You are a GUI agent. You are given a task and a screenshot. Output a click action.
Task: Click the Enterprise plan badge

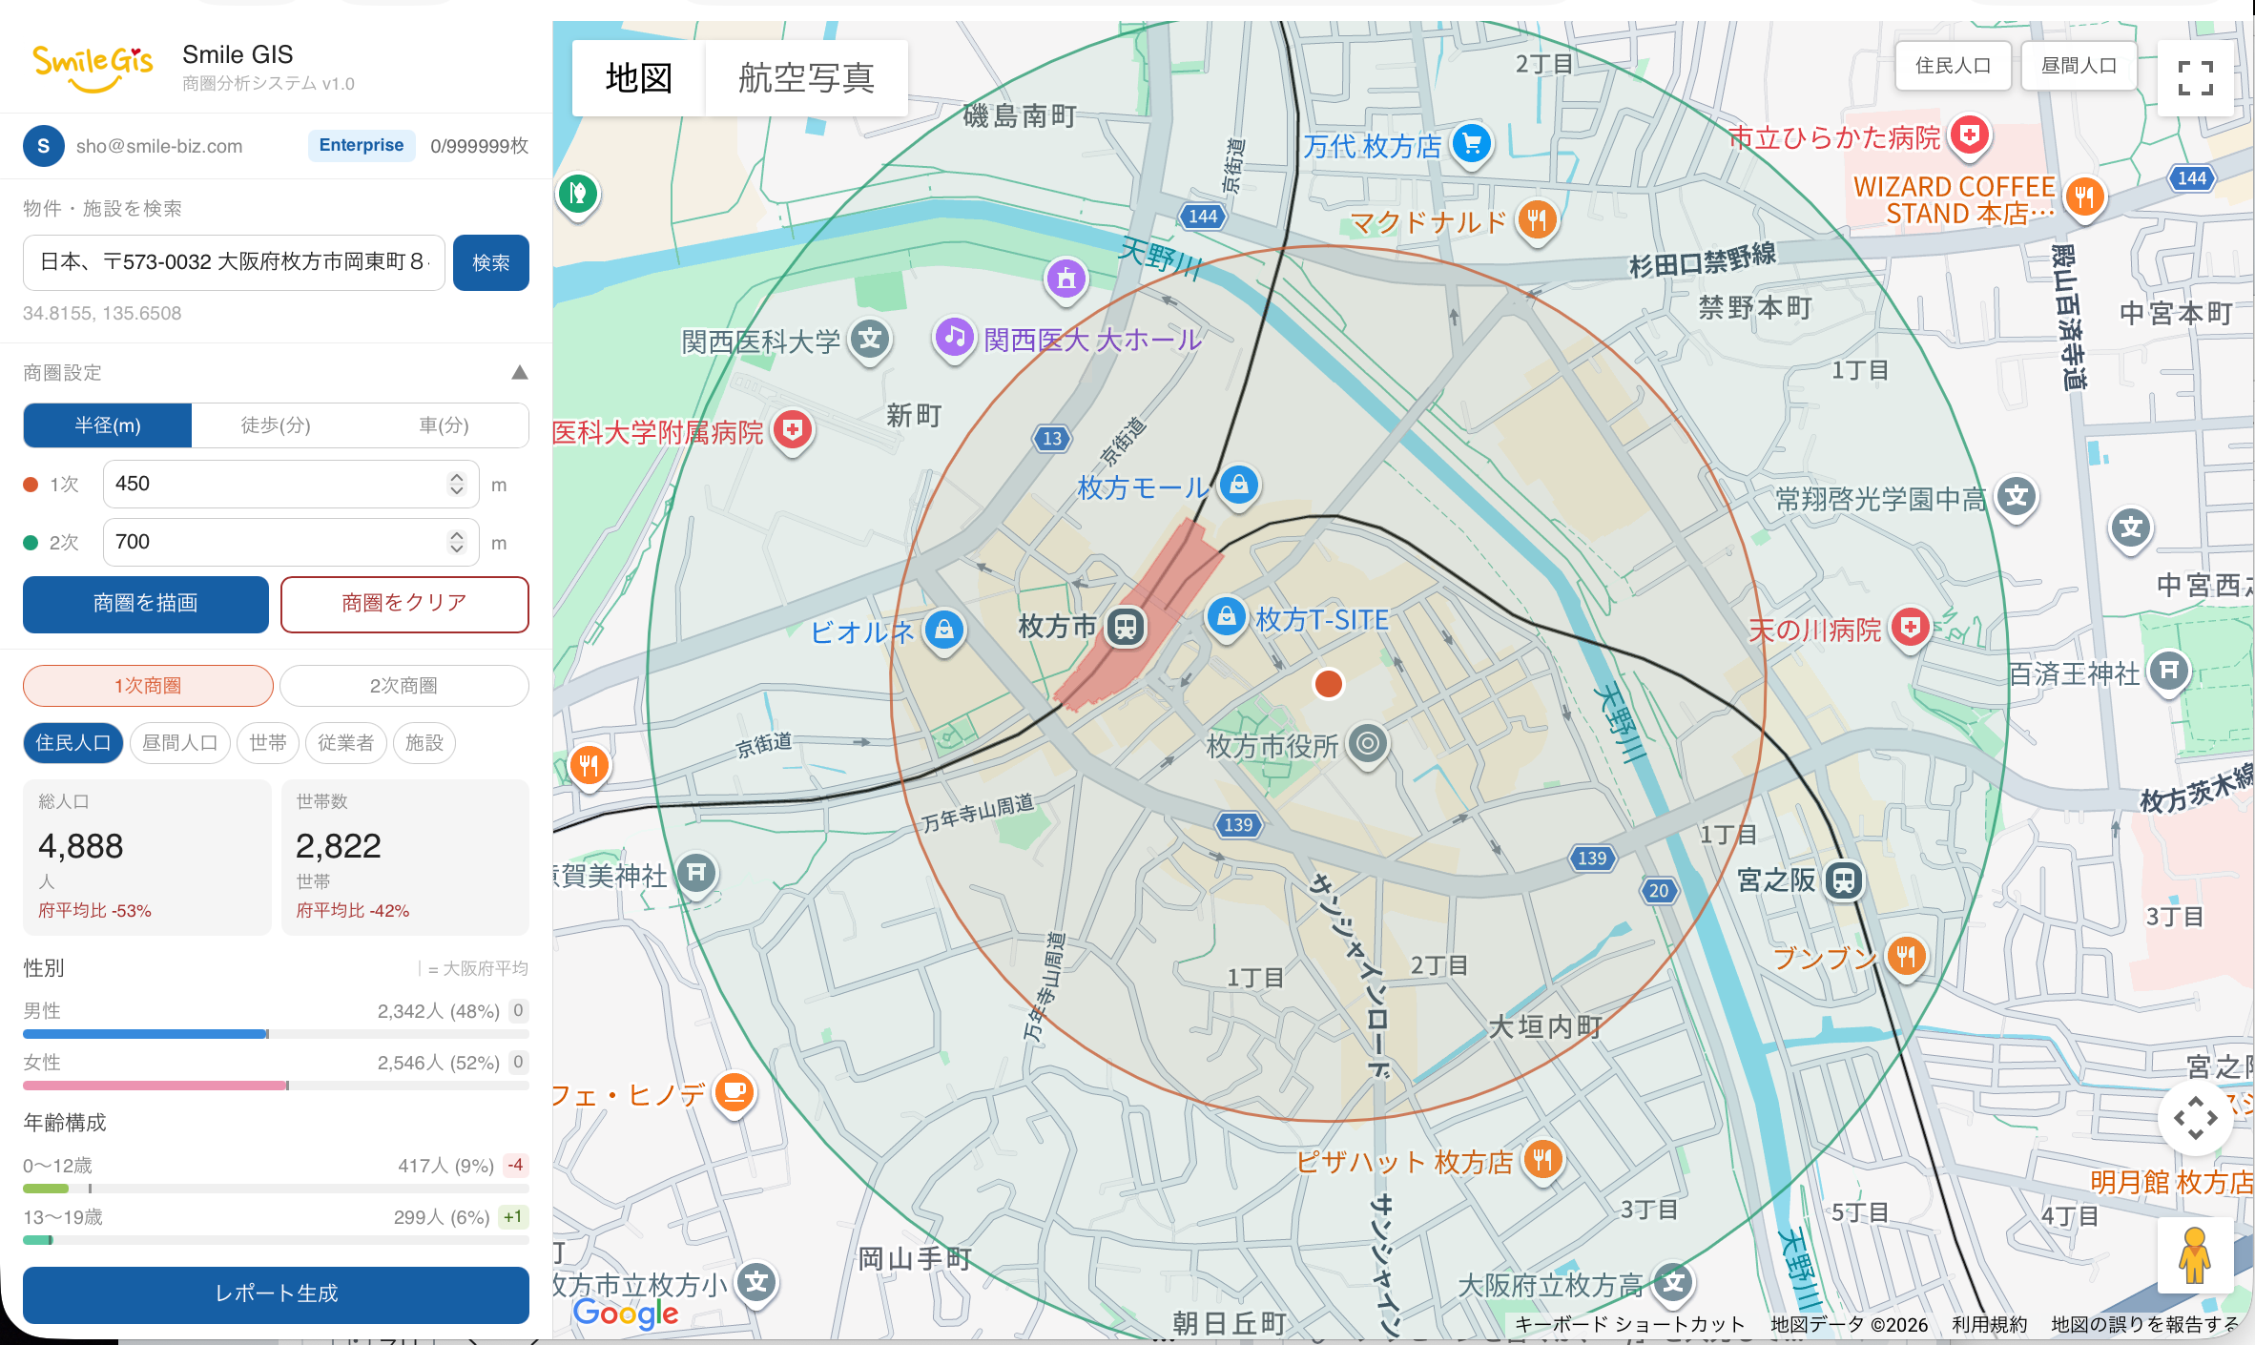click(x=362, y=145)
